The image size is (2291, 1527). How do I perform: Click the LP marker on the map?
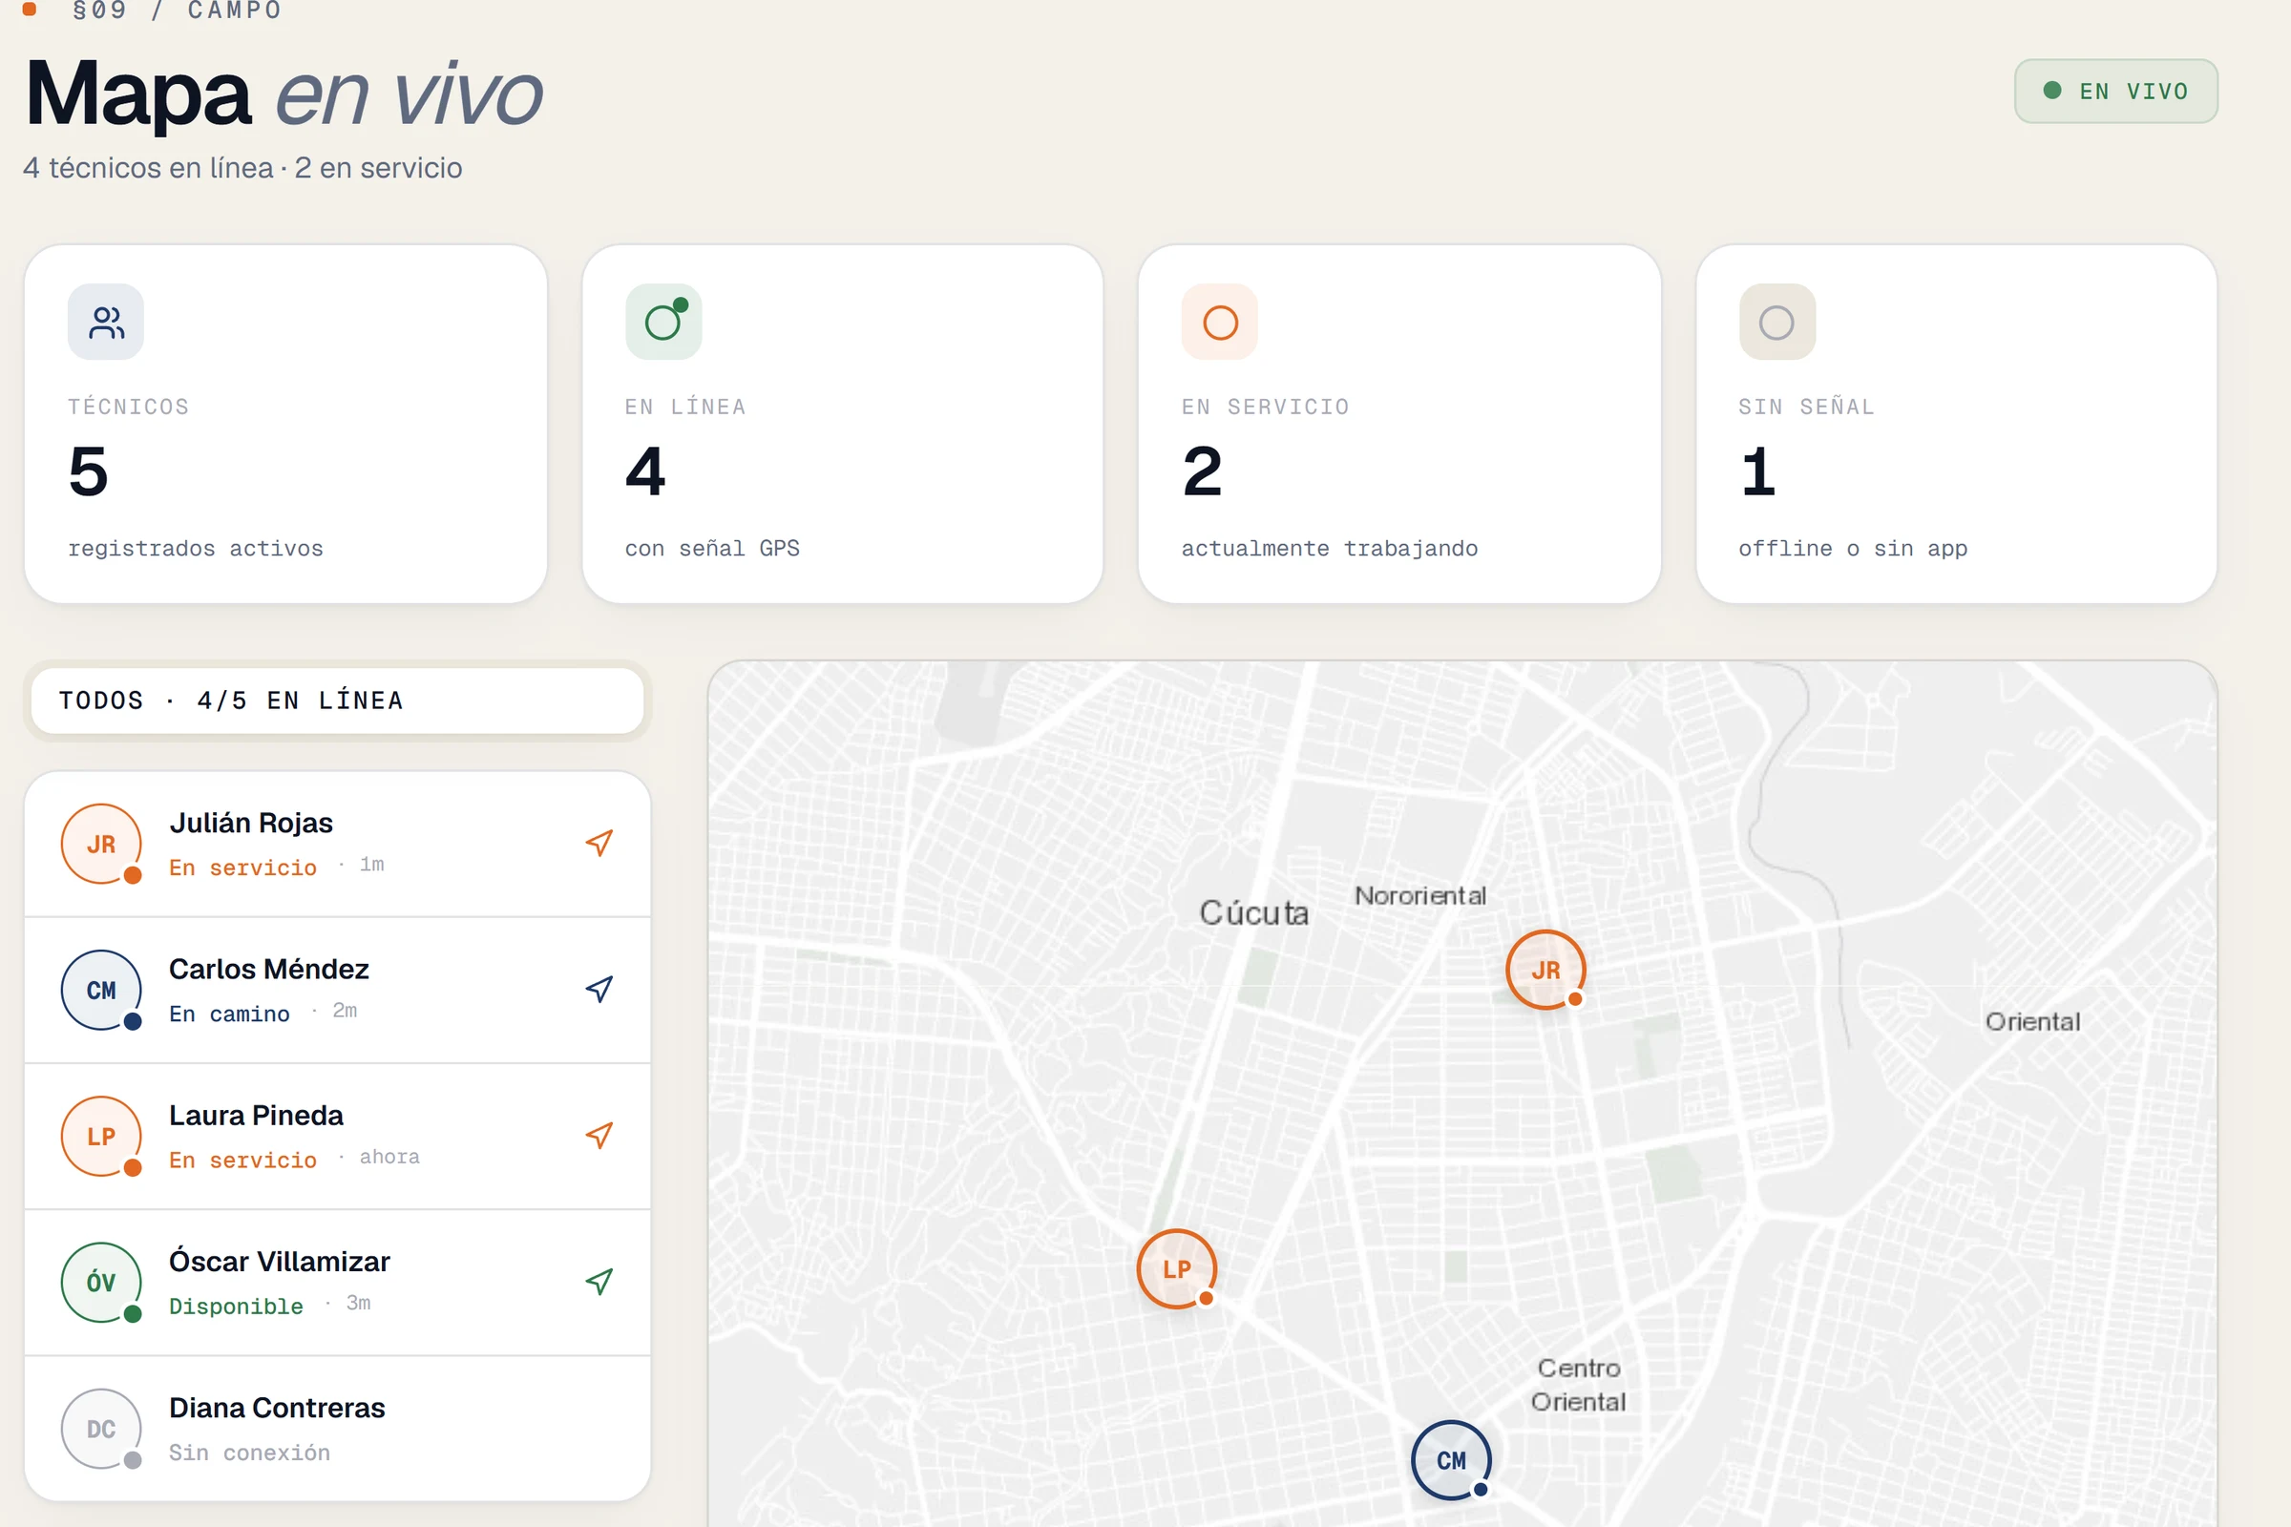pyautogui.click(x=1177, y=1269)
